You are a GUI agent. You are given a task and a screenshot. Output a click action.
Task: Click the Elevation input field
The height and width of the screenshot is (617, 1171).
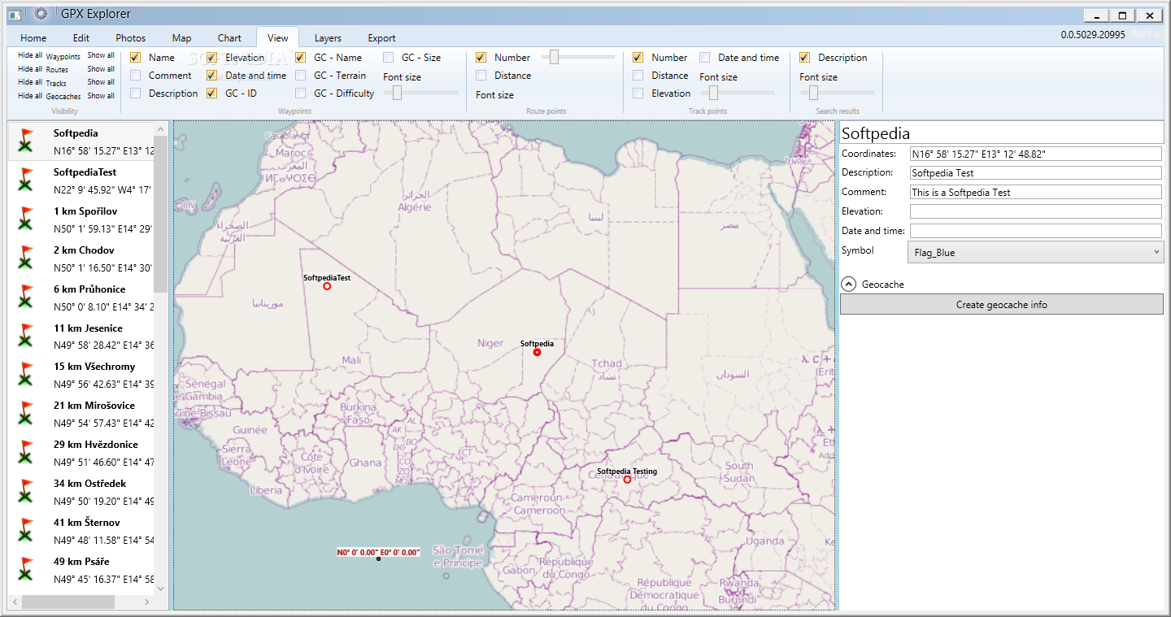[x=1036, y=211]
